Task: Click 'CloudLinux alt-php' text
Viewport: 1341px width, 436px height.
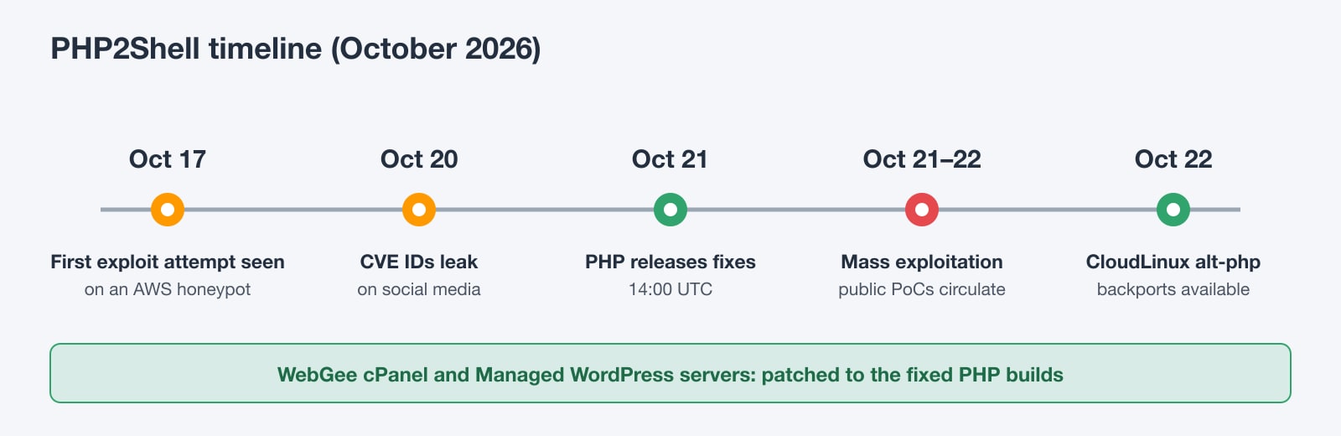Action: pyautogui.click(x=1173, y=262)
